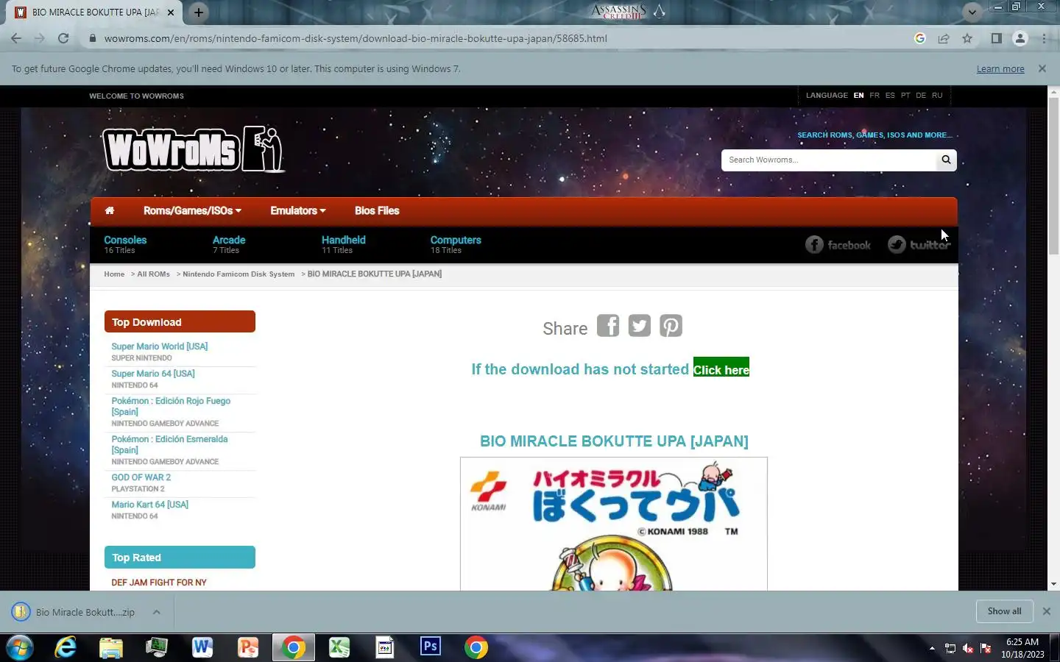Switch language to RU
This screenshot has width=1060, height=662.
937,96
